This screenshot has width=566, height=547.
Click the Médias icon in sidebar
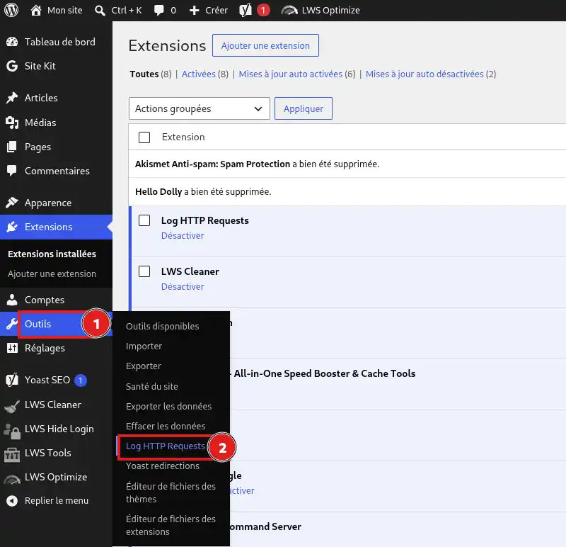(x=12, y=123)
